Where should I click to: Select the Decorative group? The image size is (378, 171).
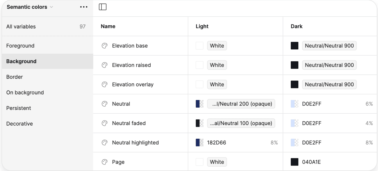[19, 124]
